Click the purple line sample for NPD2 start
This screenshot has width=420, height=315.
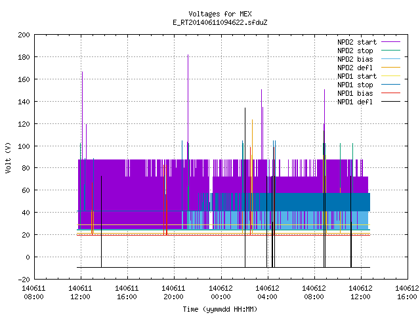[x=390, y=42]
